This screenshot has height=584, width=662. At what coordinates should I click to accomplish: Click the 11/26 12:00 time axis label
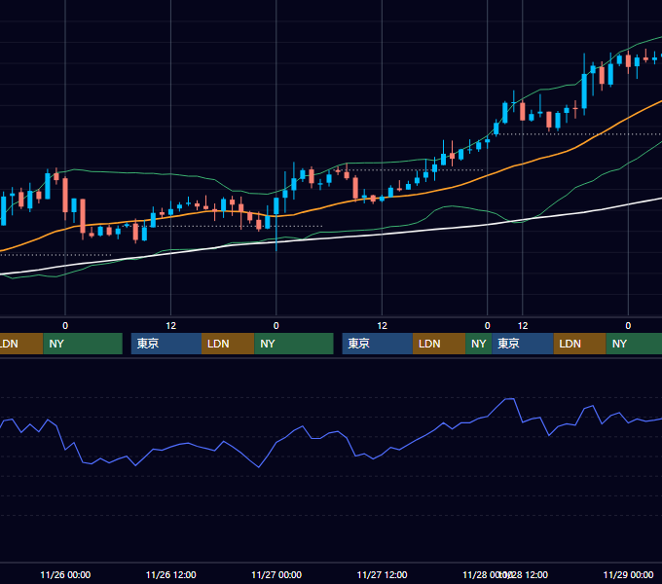click(x=171, y=574)
